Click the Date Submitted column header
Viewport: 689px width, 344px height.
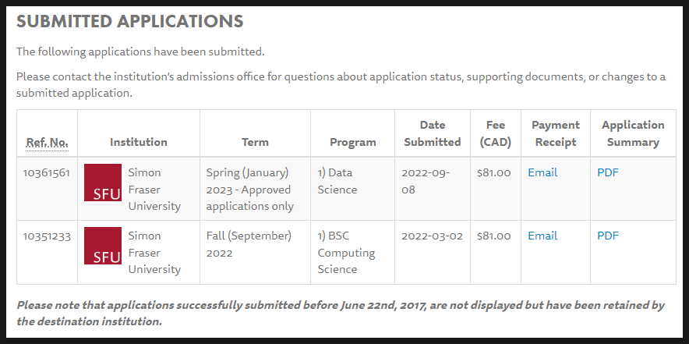pos(433,133)
